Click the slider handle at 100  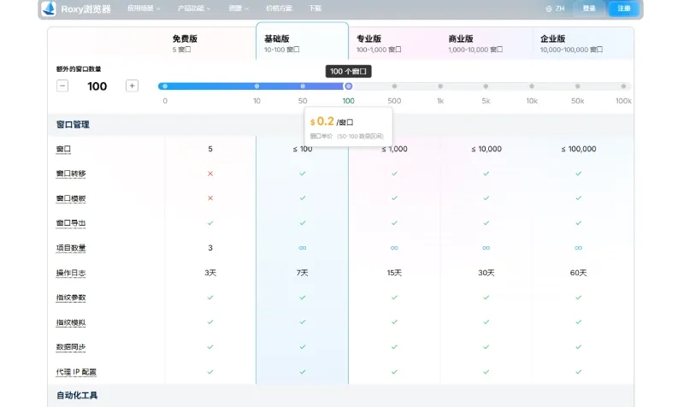tap(348, 86)
